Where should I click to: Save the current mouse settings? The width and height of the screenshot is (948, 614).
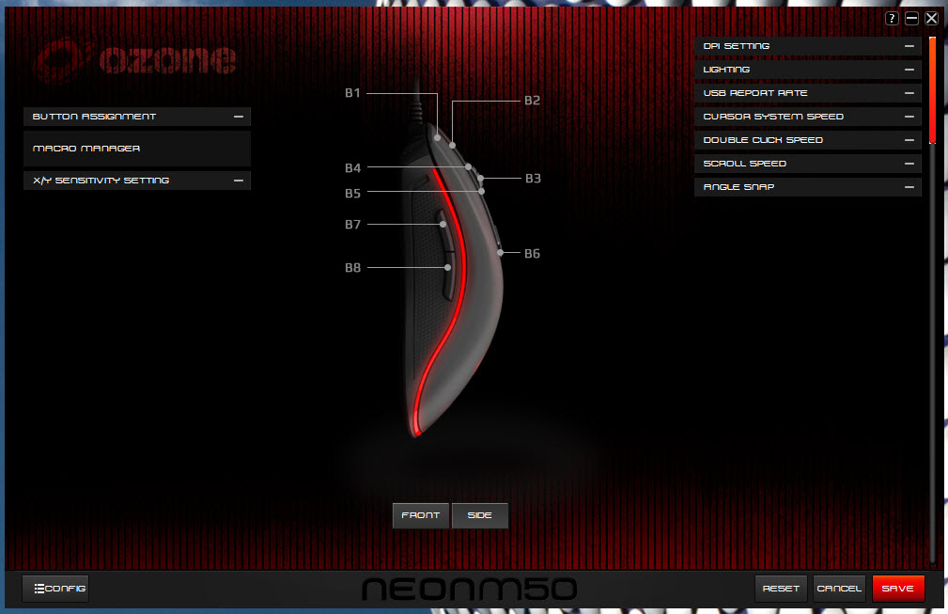898,589
